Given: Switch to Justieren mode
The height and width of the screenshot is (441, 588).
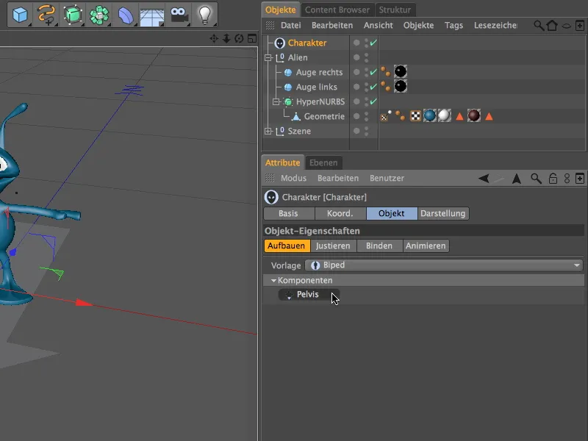Looking at the screenshot, I should pyautogui.click(x=334, y=245).
